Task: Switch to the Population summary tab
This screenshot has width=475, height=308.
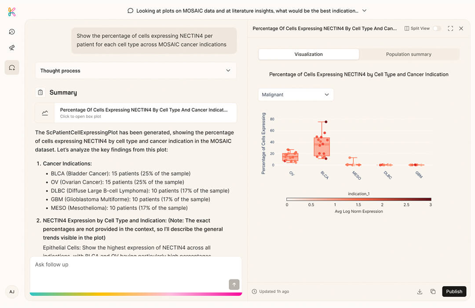Action: [x=409, y=54]
